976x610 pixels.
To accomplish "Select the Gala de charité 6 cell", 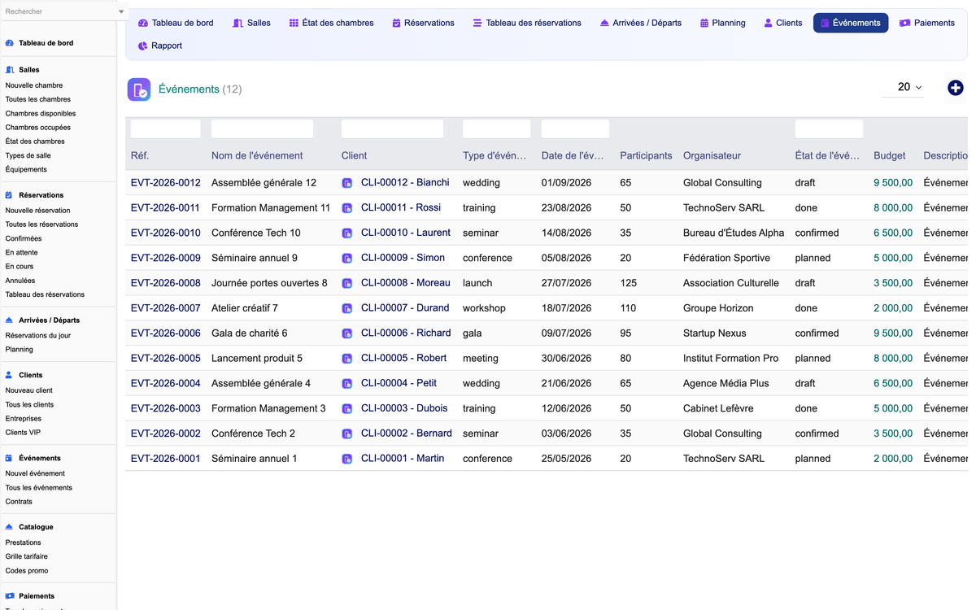I will point(250,333).
